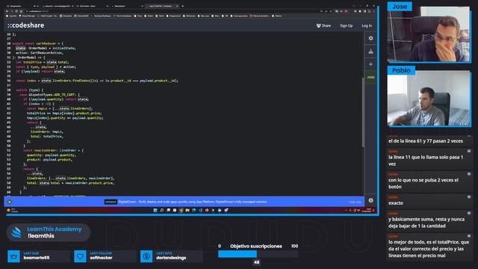Click the download code icon in sidebar
Image resolution: width=478 pixels, height=269 pixels.
point(370,52)
